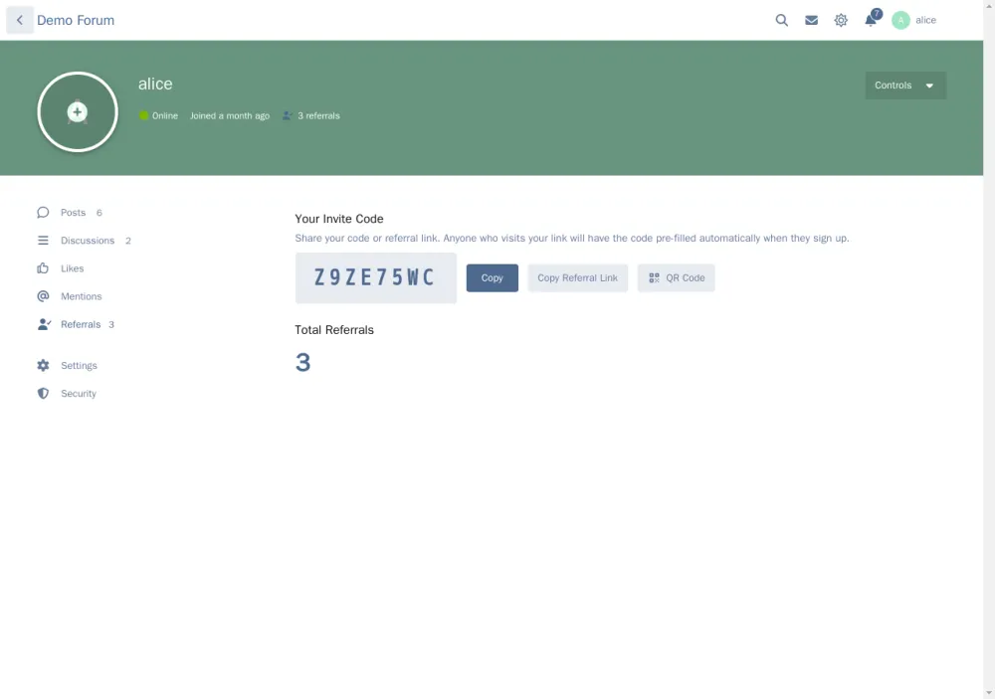Click the referrals person icon in banner
Screen dimensions: 995x699
click(x=288, y=116)
